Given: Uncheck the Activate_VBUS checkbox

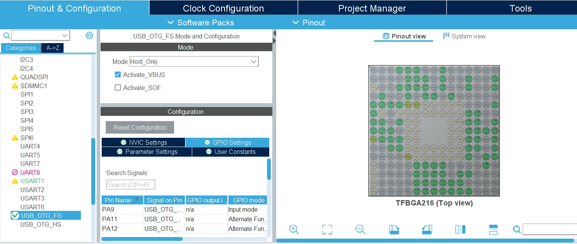Looking at the screenshot, I should click(118, 75).
